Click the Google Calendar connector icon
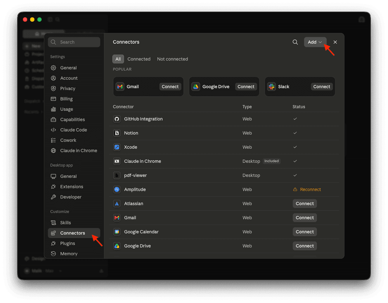Screen dimensions: 388x303 [117, 232]
